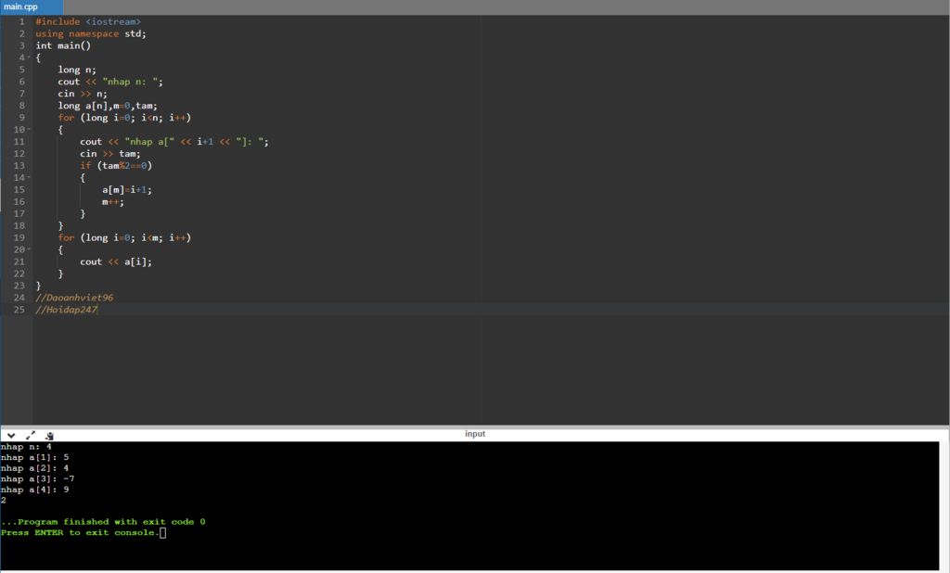The image size is (950, 573).
Task: Click the 'int main()' declaration
Action: [x=63, y=45]
